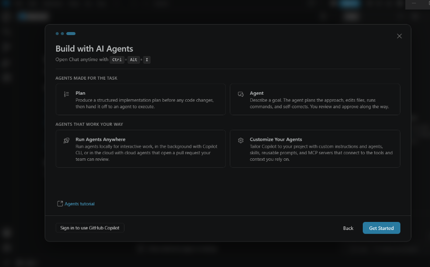
Task: Click the AGENTS MADE FOR THE TASK label
Action: click(x=86, y=78)
